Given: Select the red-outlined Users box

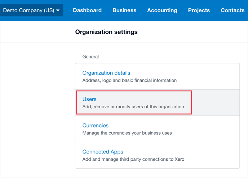Looking at the screenshot, I should [134, 103].
